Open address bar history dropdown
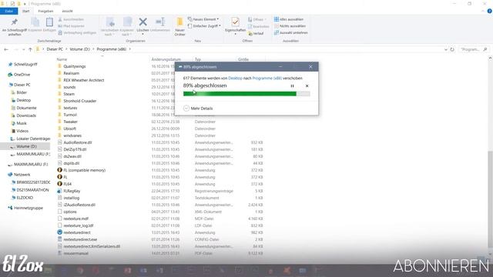Screen dimensions: 493x277 445,49
